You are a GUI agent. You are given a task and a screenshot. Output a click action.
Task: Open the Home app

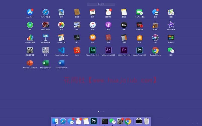click(x=140, y=38)
